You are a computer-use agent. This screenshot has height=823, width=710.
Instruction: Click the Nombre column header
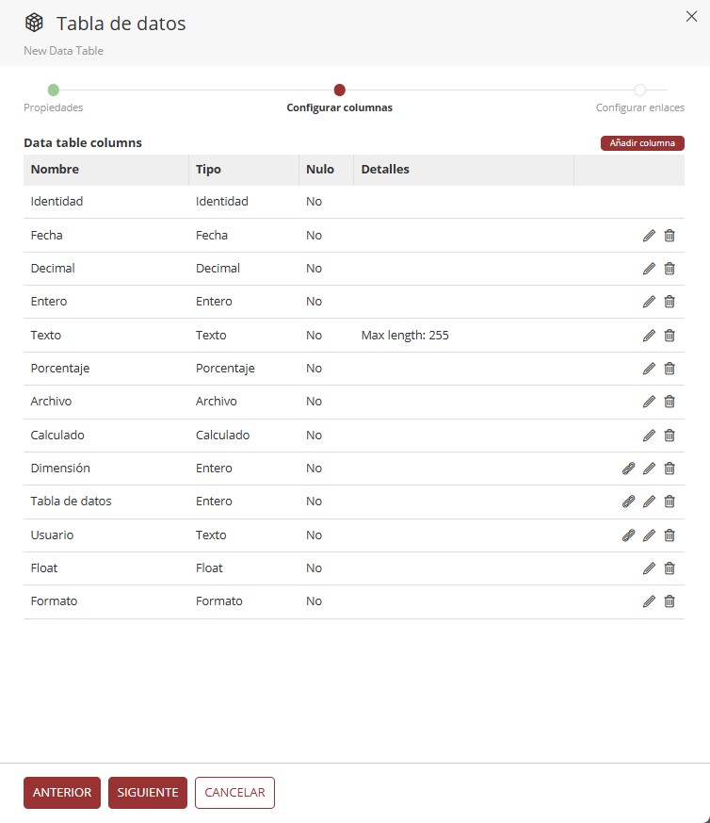coord(55,170)
